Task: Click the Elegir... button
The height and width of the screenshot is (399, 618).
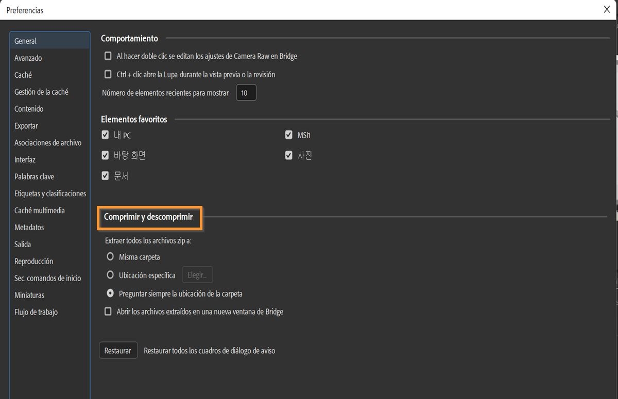Action: click(197, 275)
